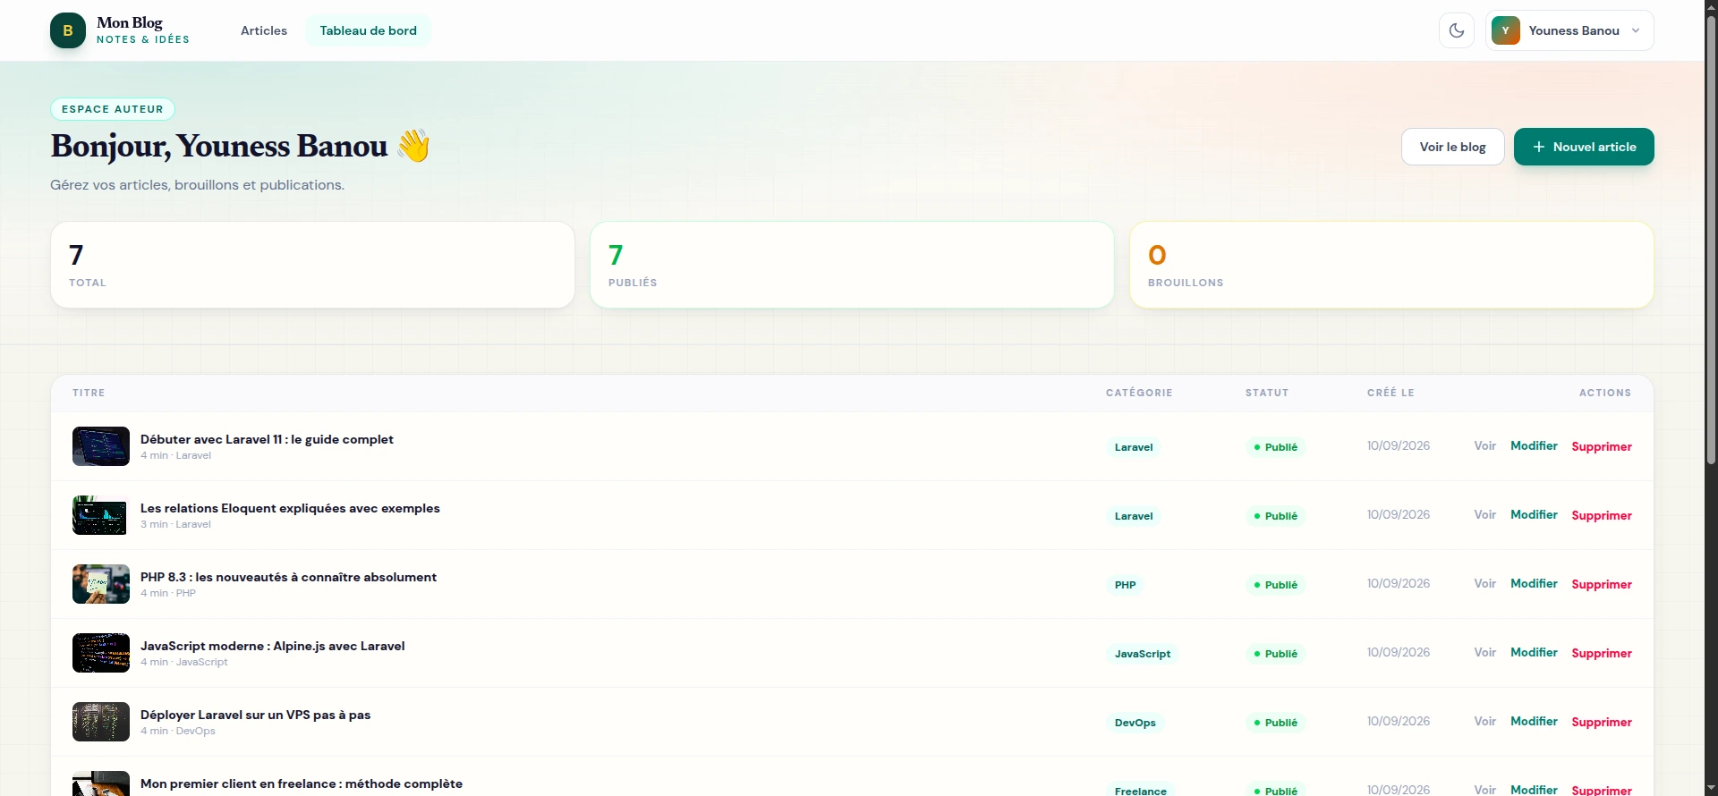Click the PHP category badge
The height and width of the screenshot is (796, 1718).
tap(1125, 585)
